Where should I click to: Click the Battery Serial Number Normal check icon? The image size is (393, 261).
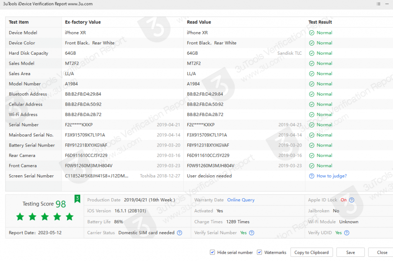[x=312, y=145]
